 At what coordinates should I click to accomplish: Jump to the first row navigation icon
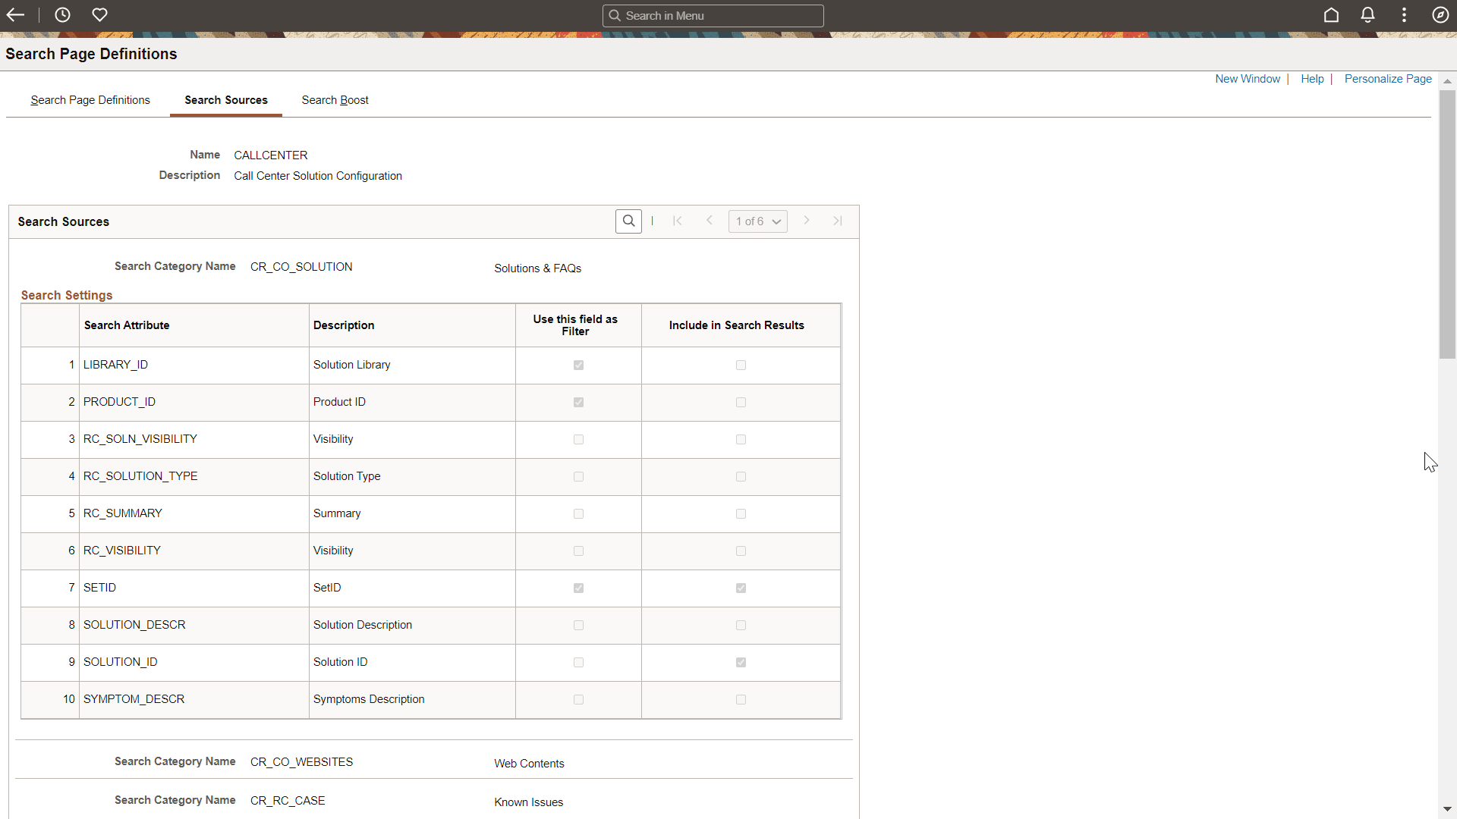point(678,221)
